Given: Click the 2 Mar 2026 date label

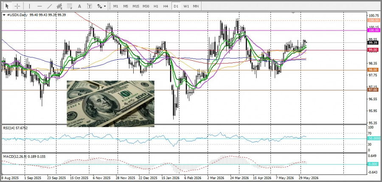Looking at the screenshot, I should 216,178.
